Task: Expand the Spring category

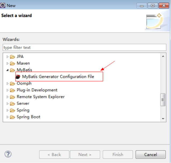Action: [x=7, y=110]
